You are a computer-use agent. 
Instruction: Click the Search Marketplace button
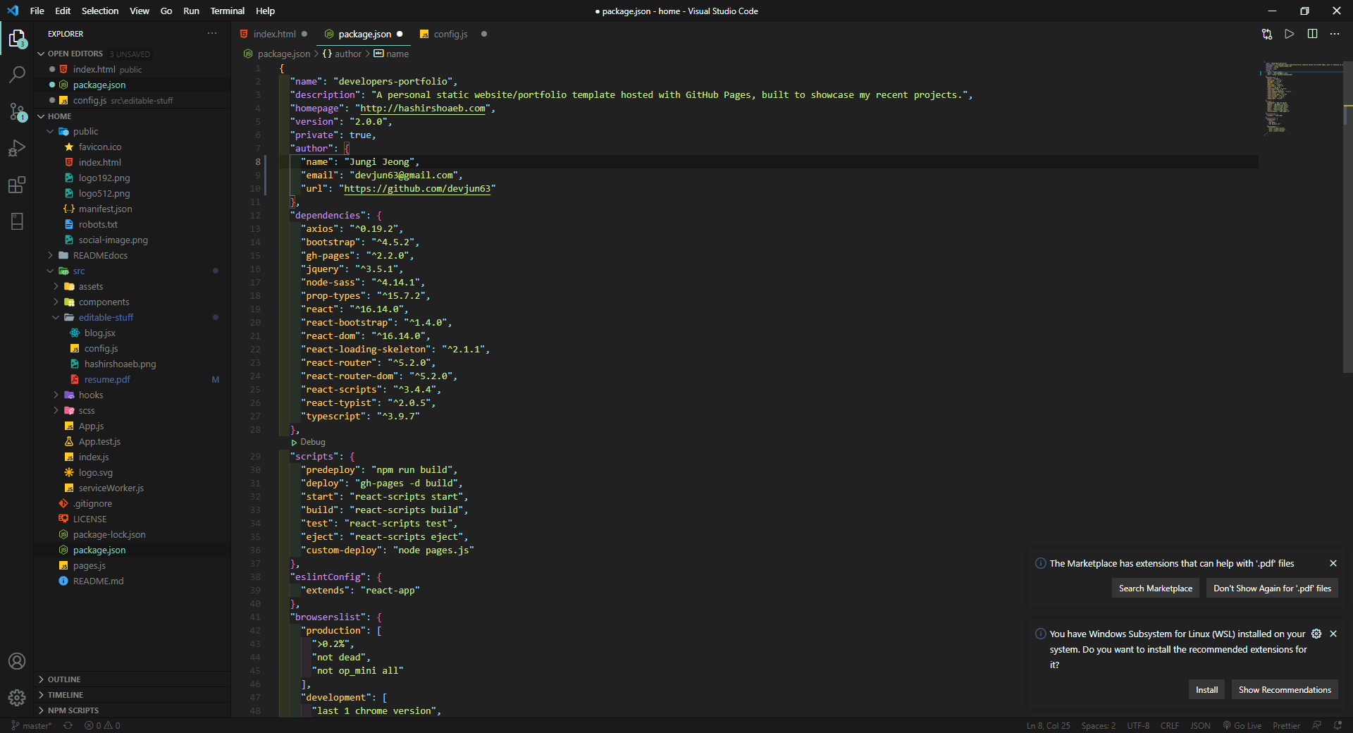click(x=1156, y=589)
